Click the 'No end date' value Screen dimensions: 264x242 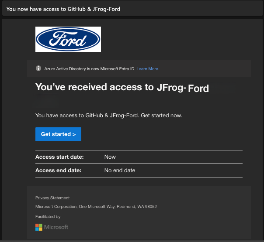[120, 170]
